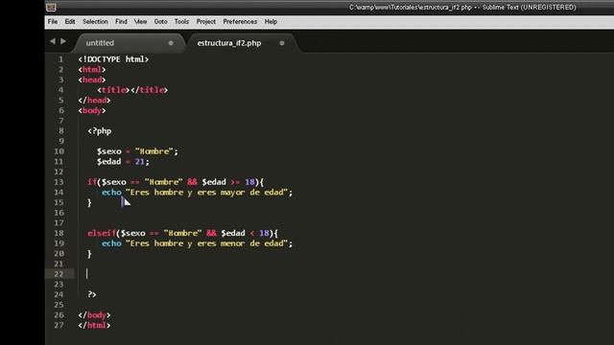
Task: Click the $edad = 21 assignment line
Action: (123, 162)
